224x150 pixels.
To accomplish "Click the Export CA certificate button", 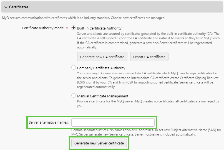I will point(149,57).
